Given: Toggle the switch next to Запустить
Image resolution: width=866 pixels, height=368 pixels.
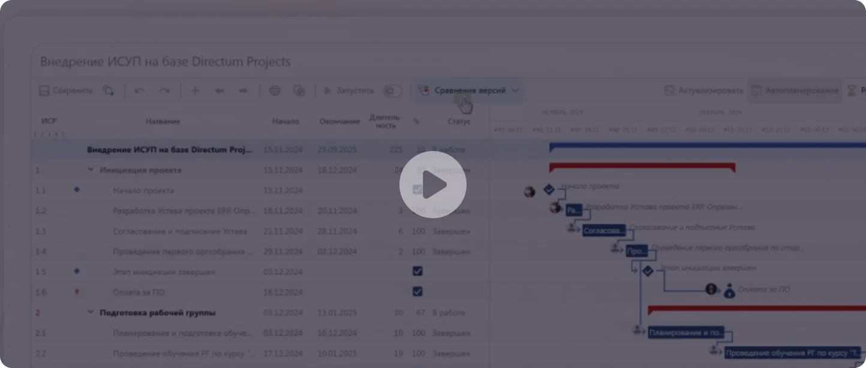Looking at the screenshot, I should (x=392, y=91).
